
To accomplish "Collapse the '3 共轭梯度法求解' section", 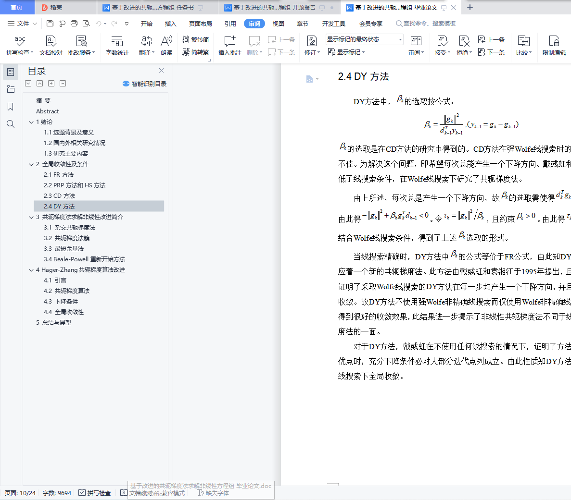I will pos(31,217).
